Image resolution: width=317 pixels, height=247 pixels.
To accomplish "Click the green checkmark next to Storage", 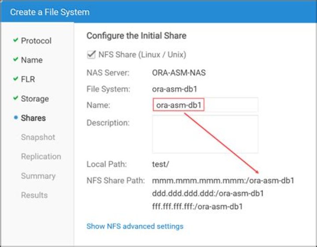I will pos(16,98).
